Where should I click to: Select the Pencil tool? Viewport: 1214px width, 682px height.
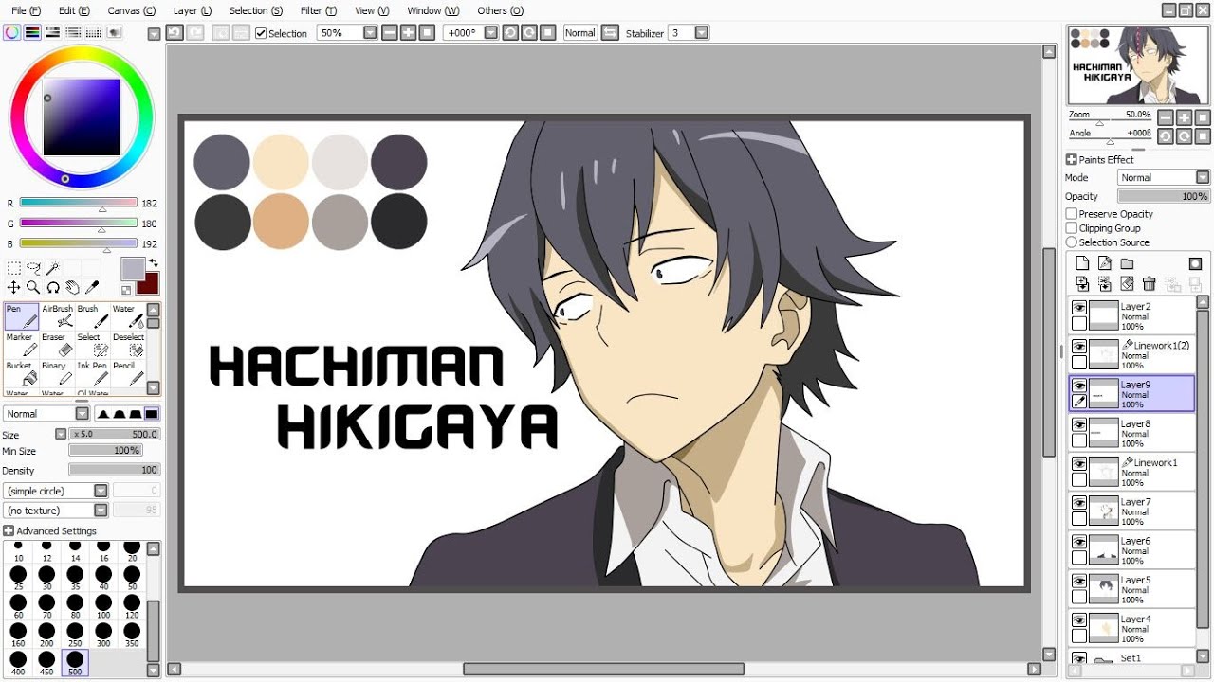coord(128,373)
